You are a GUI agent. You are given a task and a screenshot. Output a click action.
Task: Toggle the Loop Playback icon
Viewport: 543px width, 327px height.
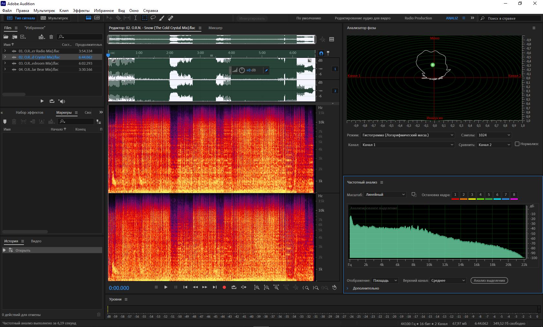pyautogui.click(x=234, y=287)
